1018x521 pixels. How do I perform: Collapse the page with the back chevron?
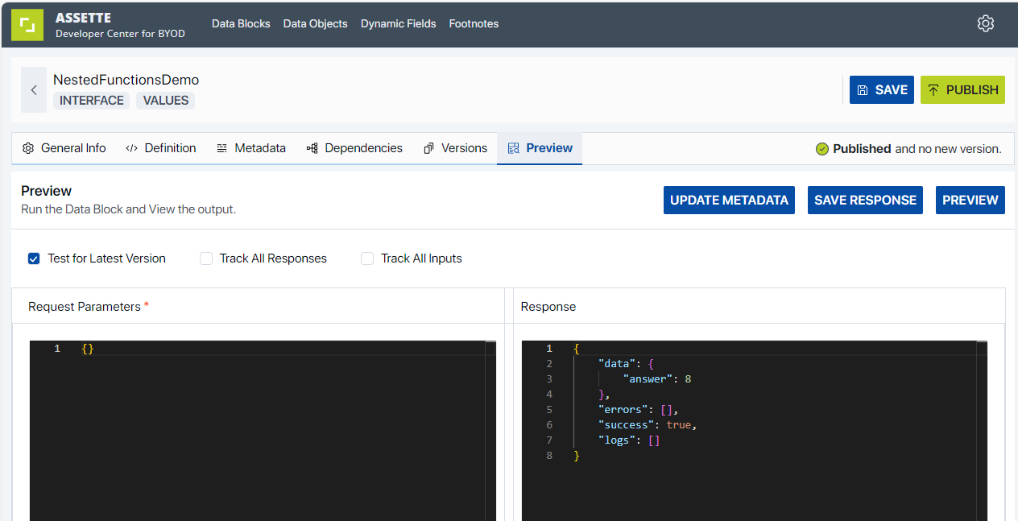tap(33, 89)
